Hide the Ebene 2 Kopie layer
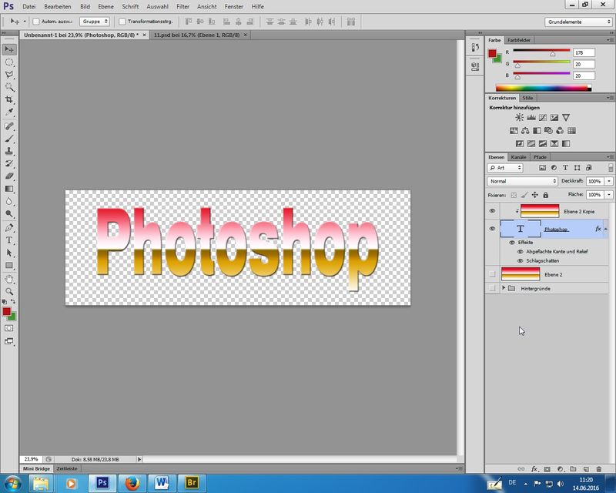 [492, 210]
